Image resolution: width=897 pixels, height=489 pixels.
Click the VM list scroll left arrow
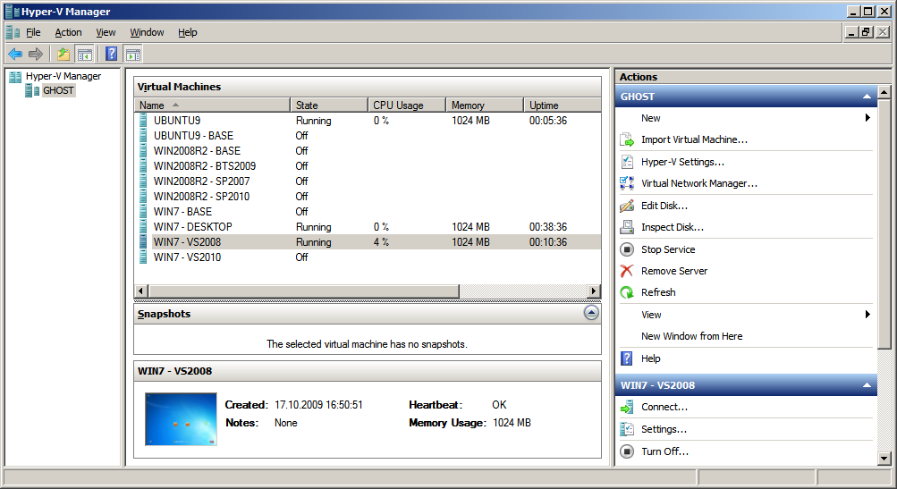(x=140, y=291)
